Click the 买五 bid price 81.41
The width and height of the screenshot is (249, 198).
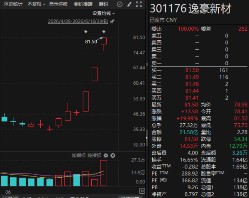(192, 98)
